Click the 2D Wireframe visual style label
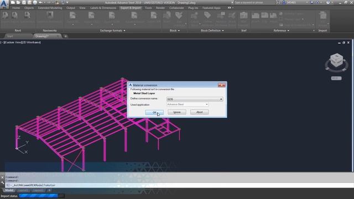 click(31, 42)
